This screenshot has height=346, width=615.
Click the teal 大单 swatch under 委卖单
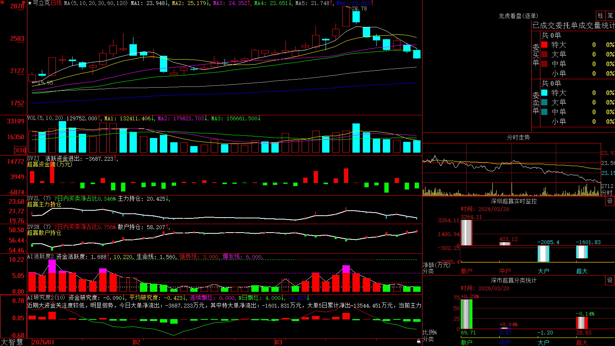544,102
